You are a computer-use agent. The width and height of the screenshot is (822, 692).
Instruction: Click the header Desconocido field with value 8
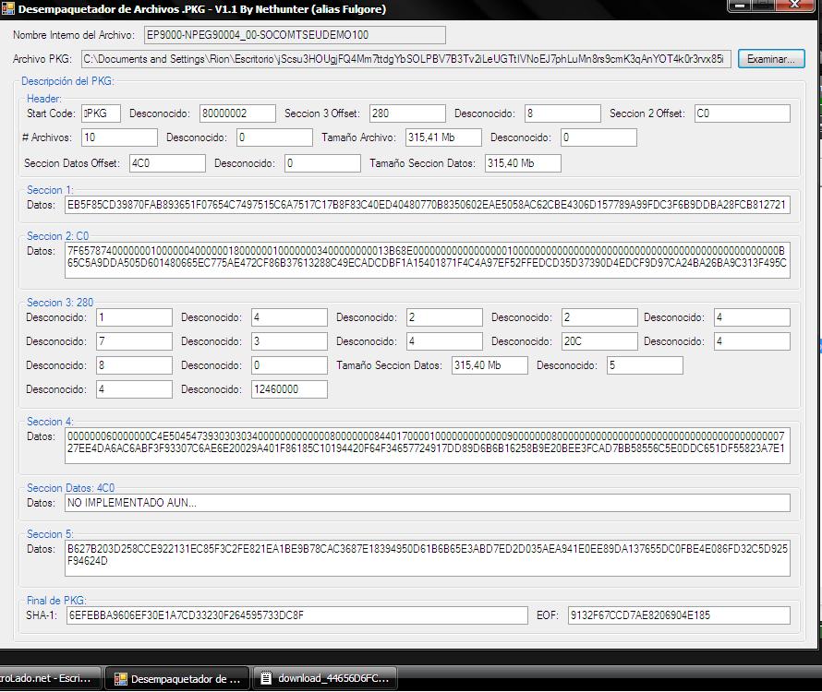(x=562, y=113)
